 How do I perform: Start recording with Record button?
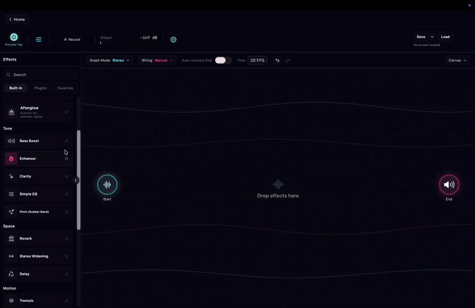click(72, 39)
